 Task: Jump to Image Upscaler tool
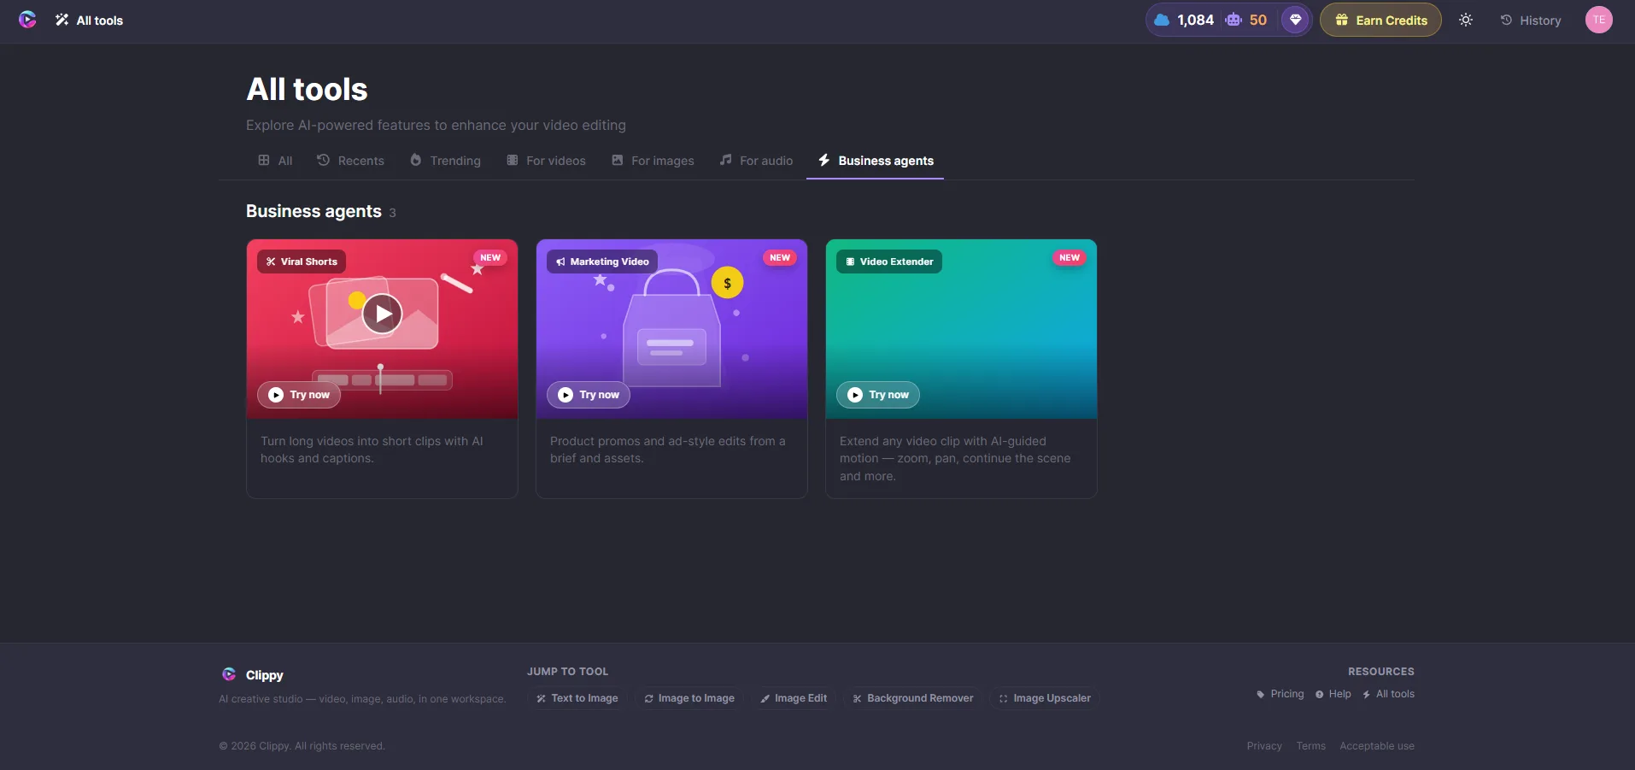tap(1045, 698)
